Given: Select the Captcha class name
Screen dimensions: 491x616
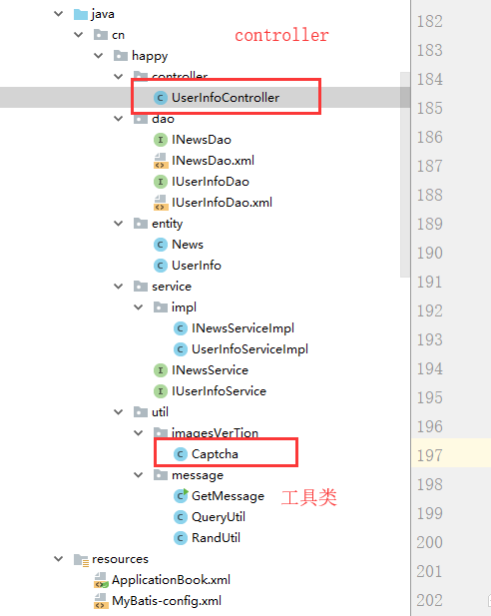Looking at the screenshot, I should (215, 454).
